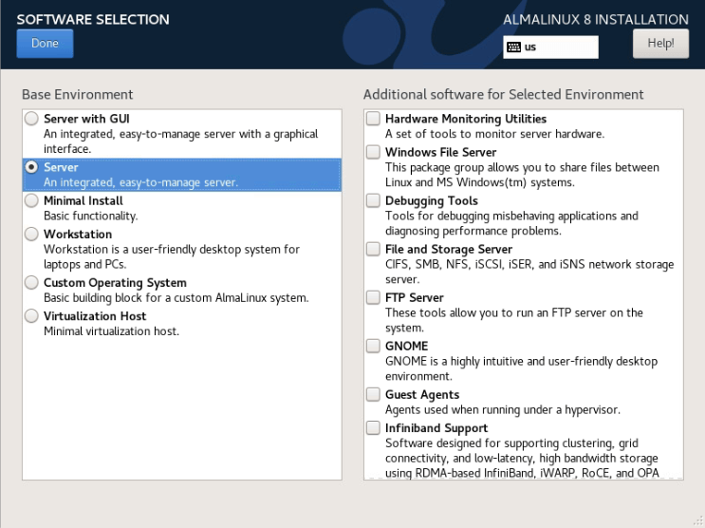Click the 'Infiniband Support' label text

pyautogui.click(x=436, y=428)
